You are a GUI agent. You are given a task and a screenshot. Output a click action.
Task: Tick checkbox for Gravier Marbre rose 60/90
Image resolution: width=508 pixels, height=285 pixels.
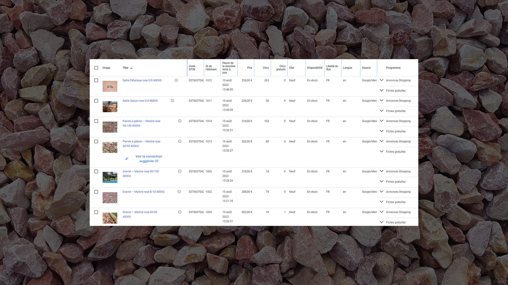[96, 212]
